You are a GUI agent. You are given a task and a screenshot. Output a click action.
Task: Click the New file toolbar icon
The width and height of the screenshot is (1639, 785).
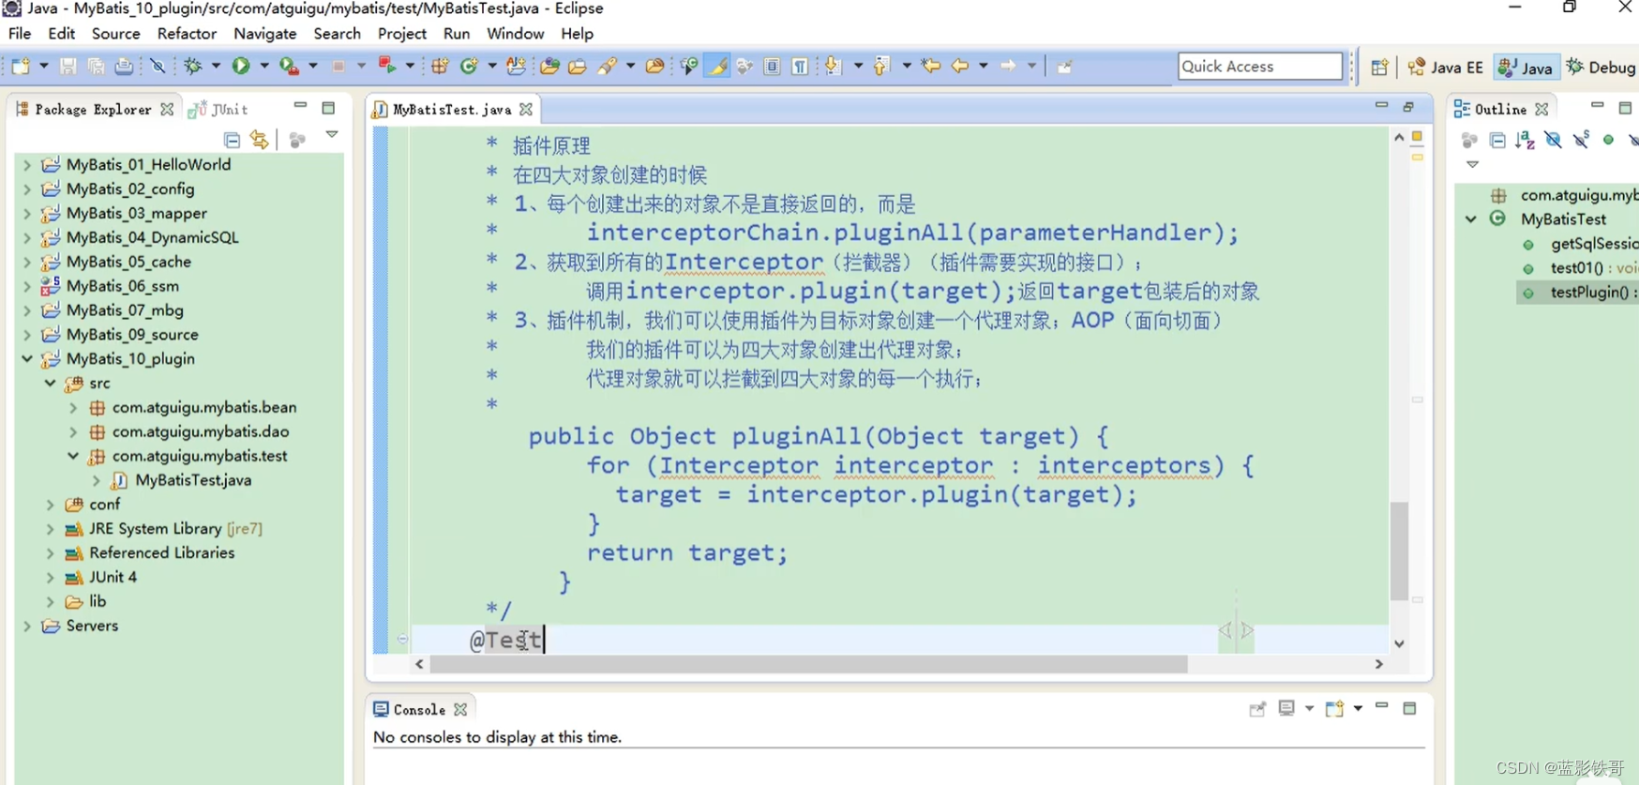[21, 66]
